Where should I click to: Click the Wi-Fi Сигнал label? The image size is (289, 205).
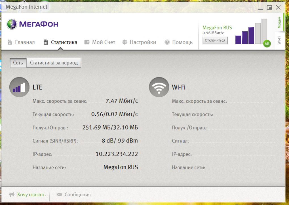pos(180,141)
